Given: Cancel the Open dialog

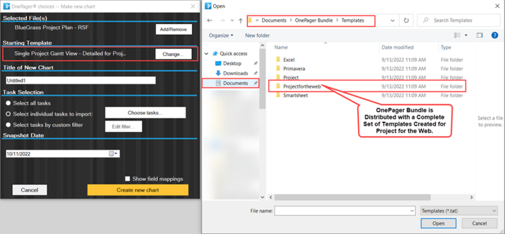Looking at the screenshot, I should click(479, 223).
